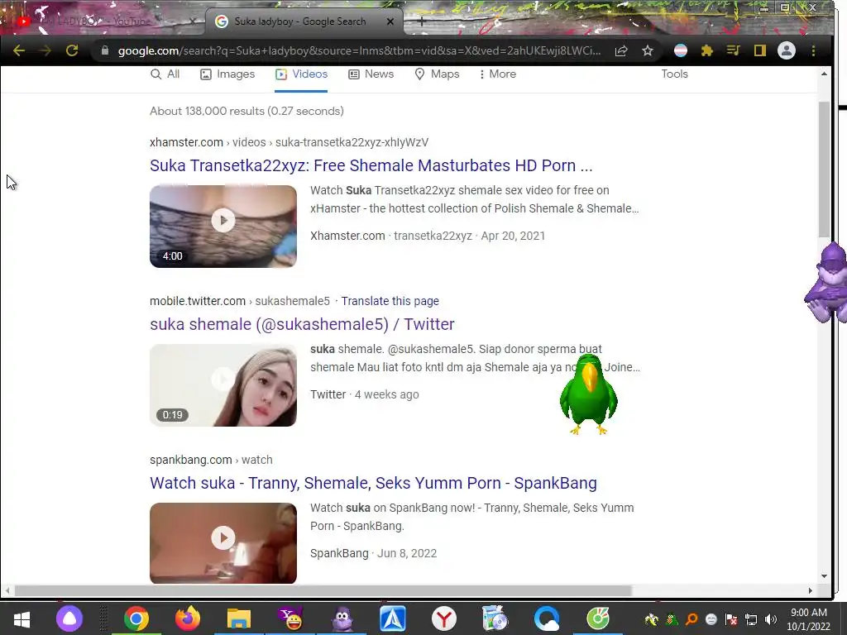Image resolution: width=847 pixels, height=635 pixels.
Task: Open the xhamster.com result title link
Action: click(371, 165)
